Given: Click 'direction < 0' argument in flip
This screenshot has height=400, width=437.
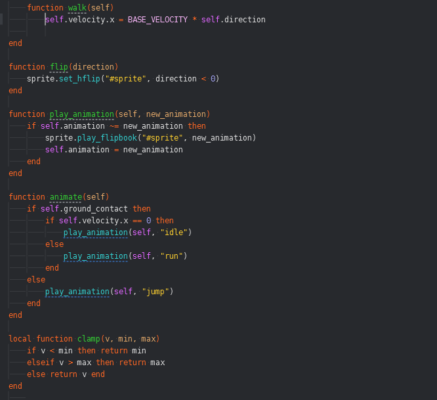Looking at the screenshot, I should click(x=190, y=79).
